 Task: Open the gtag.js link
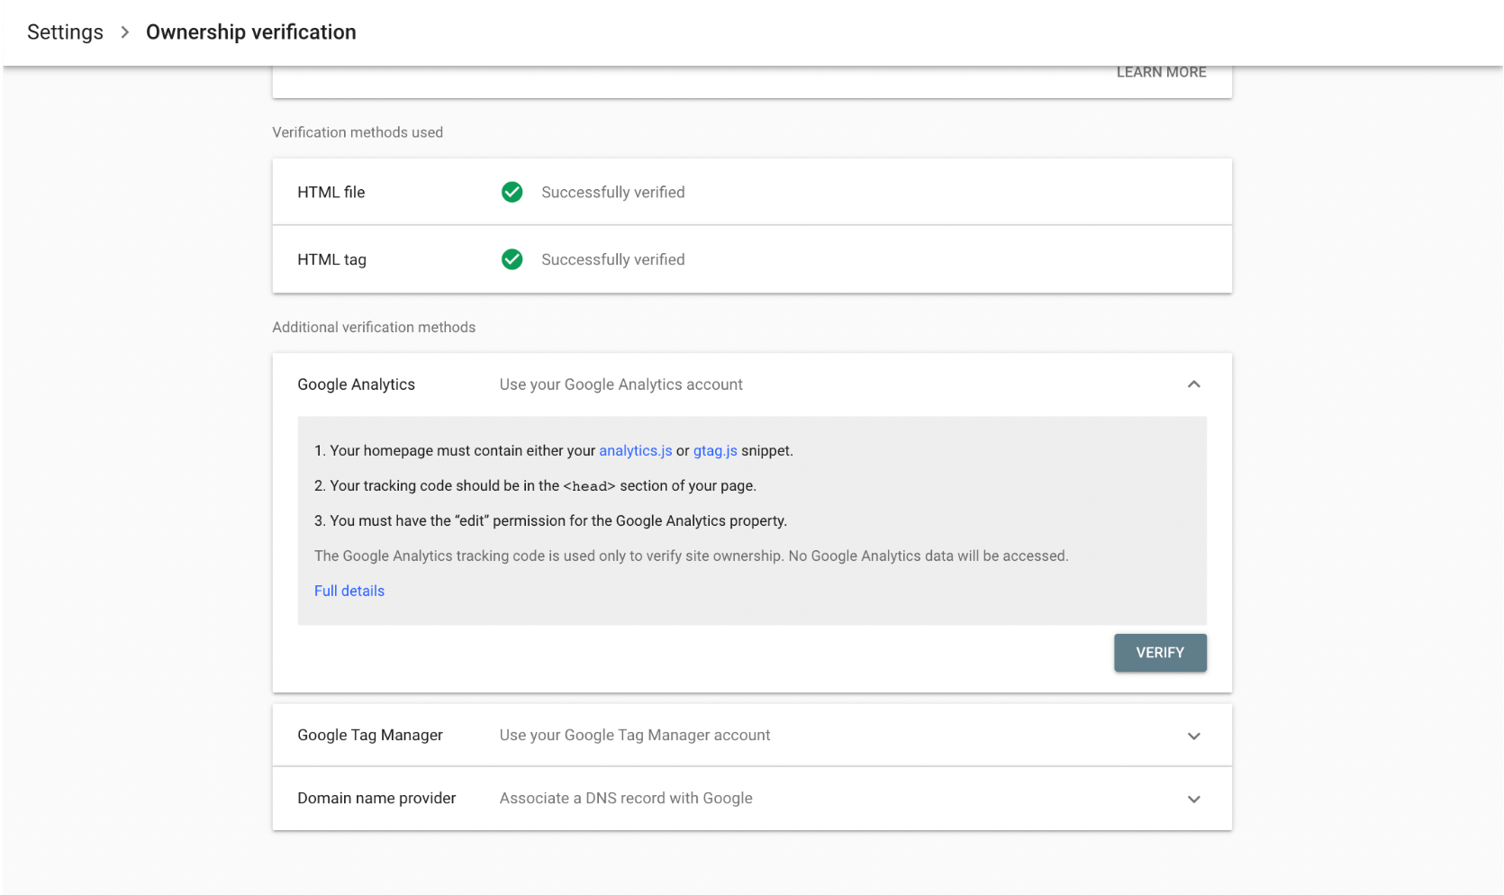pyautogui.click(x=715, y=450)
